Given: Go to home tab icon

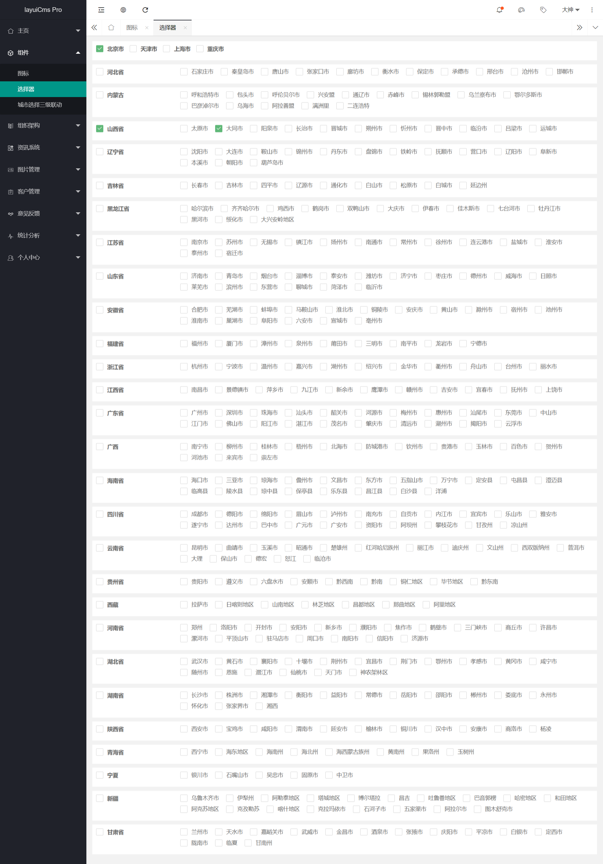Looking at the screenshot, I should (111, 27).
